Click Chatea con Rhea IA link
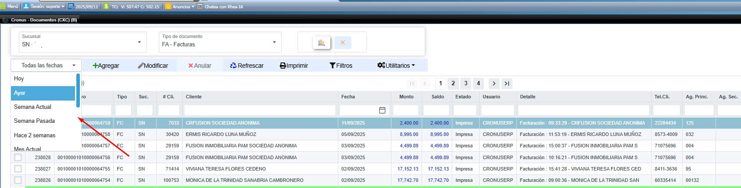This screenshot has width=741, height=188. click(x=223, y=7)
